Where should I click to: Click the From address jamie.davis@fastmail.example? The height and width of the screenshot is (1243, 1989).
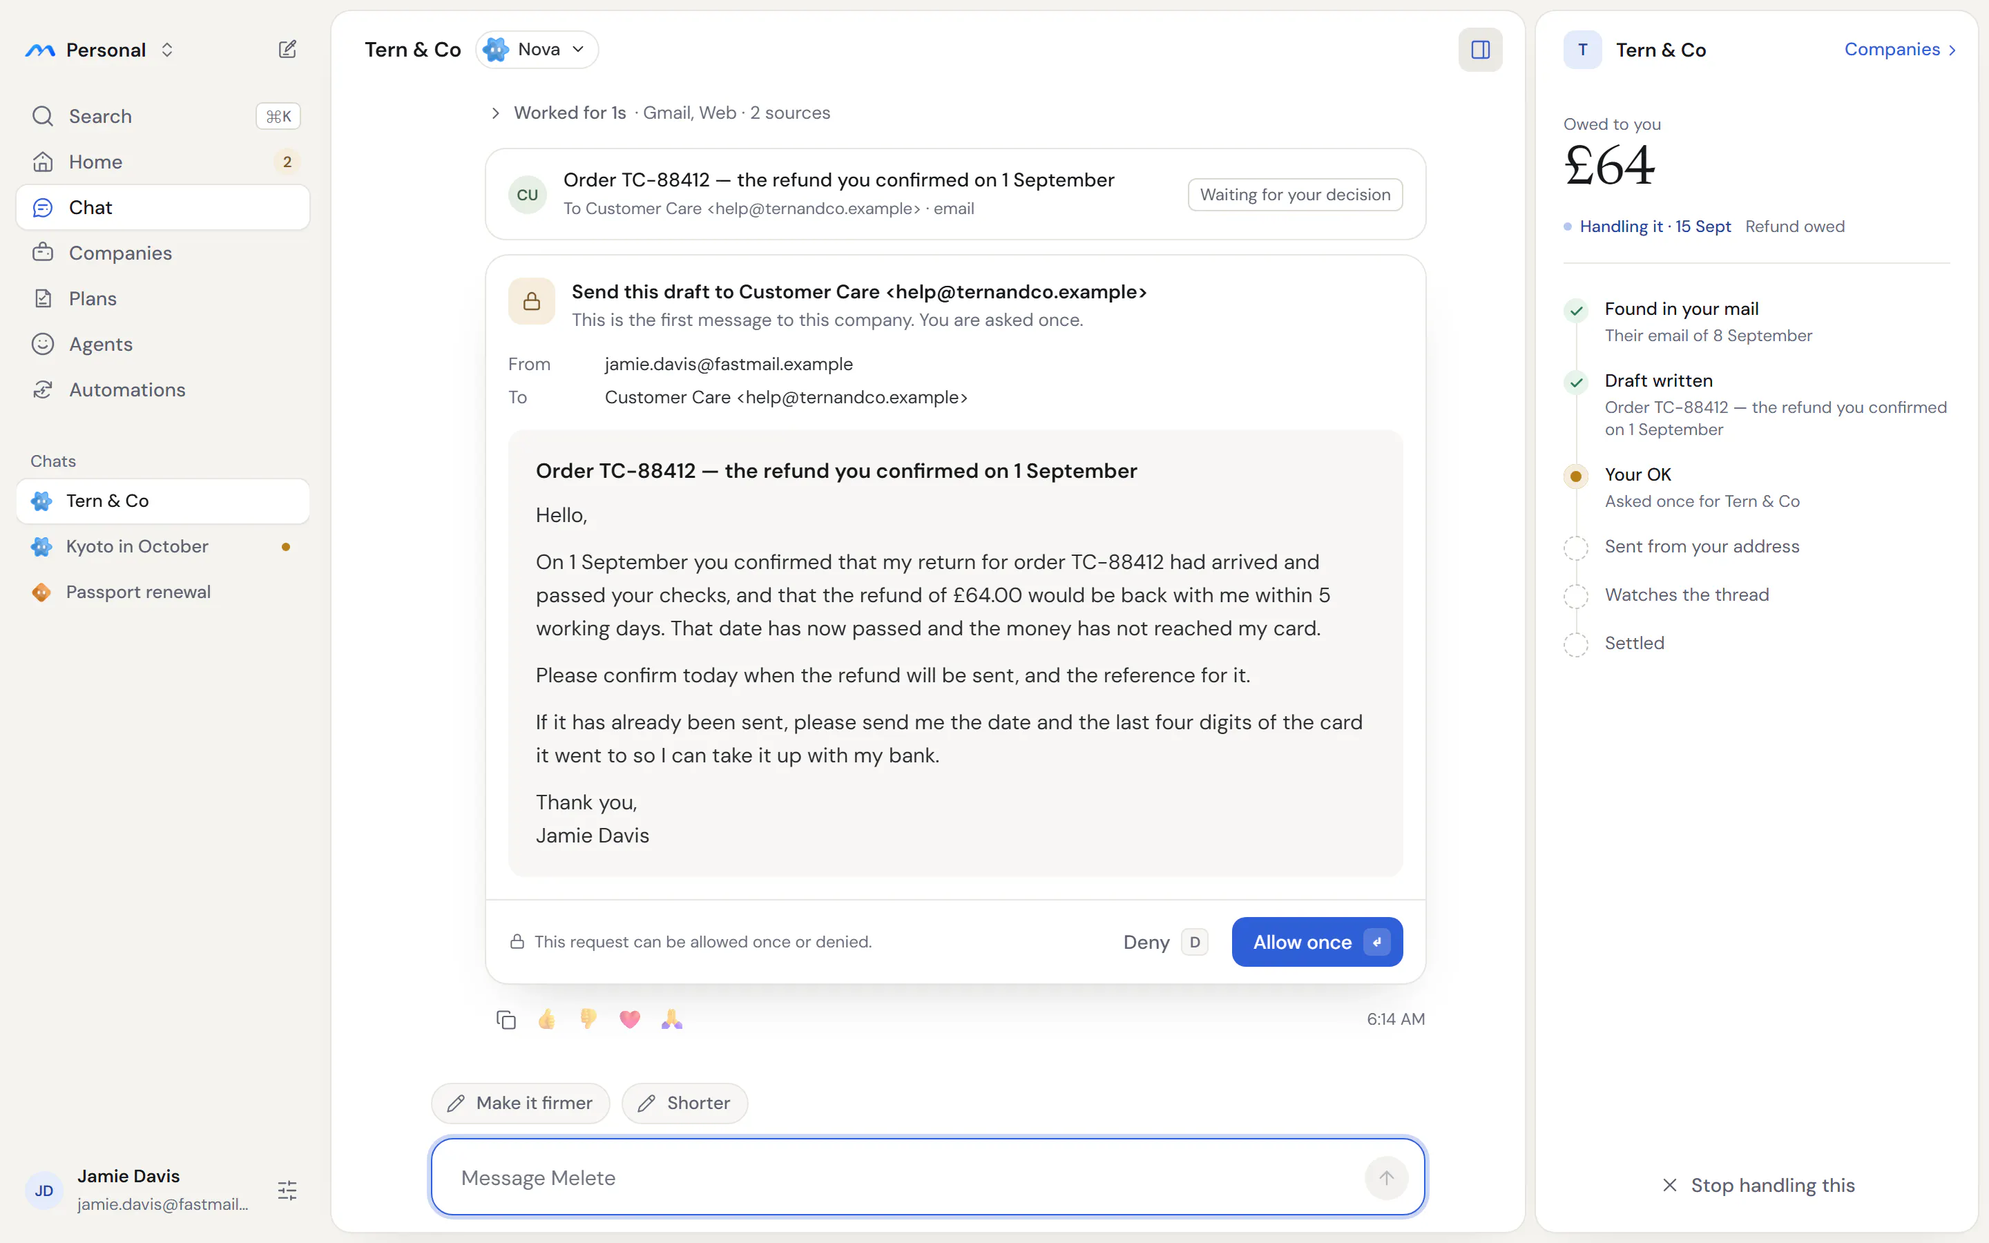[x=728, y=364]
